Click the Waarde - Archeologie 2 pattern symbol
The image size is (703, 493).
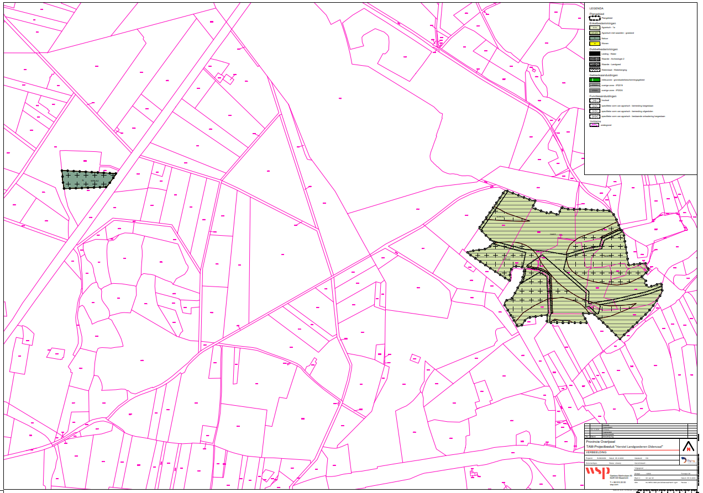click(595, 59)
